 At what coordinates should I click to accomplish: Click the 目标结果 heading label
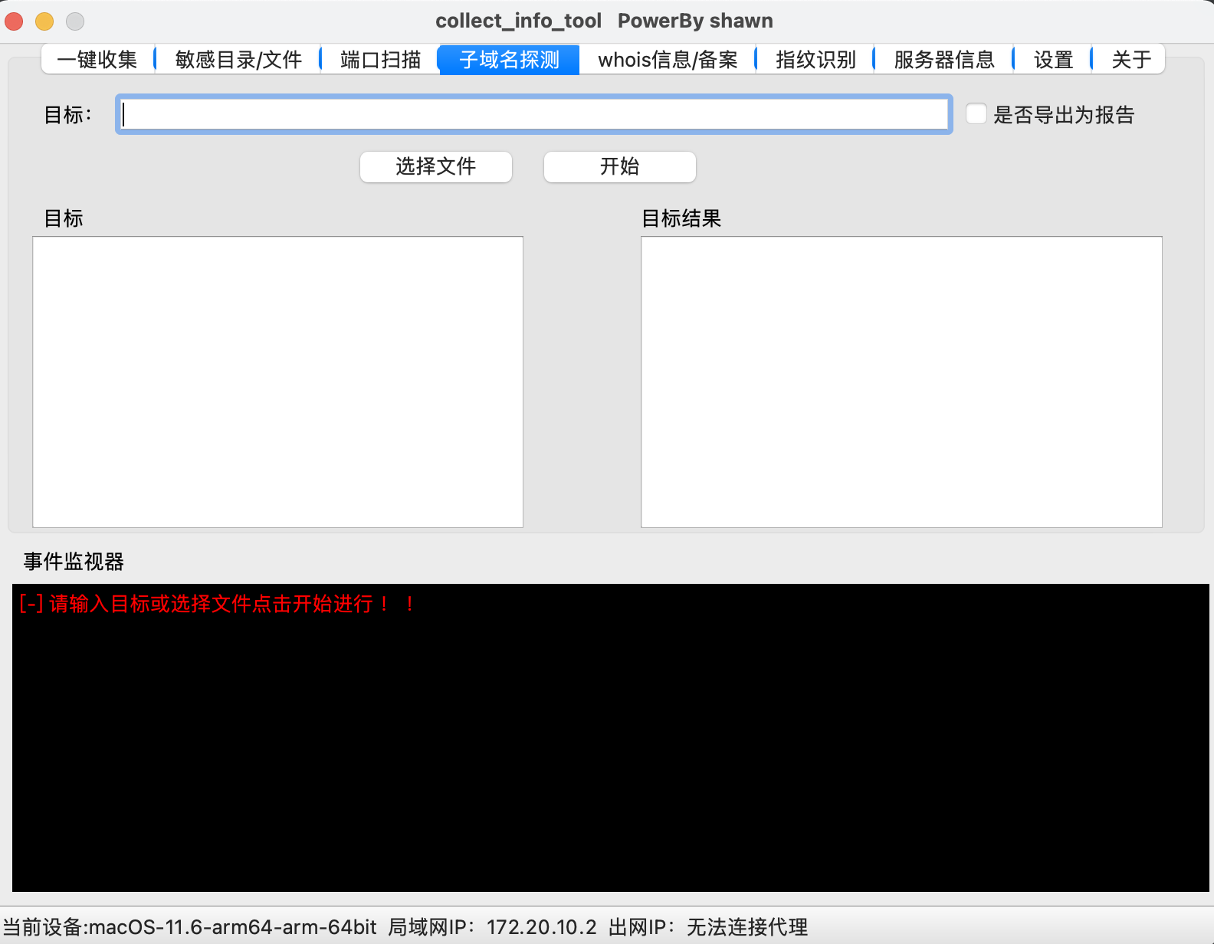(681, 218)
